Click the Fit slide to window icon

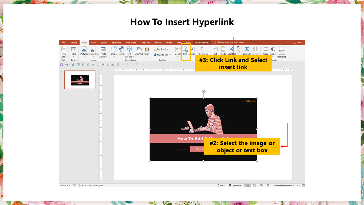coord(303,185)
